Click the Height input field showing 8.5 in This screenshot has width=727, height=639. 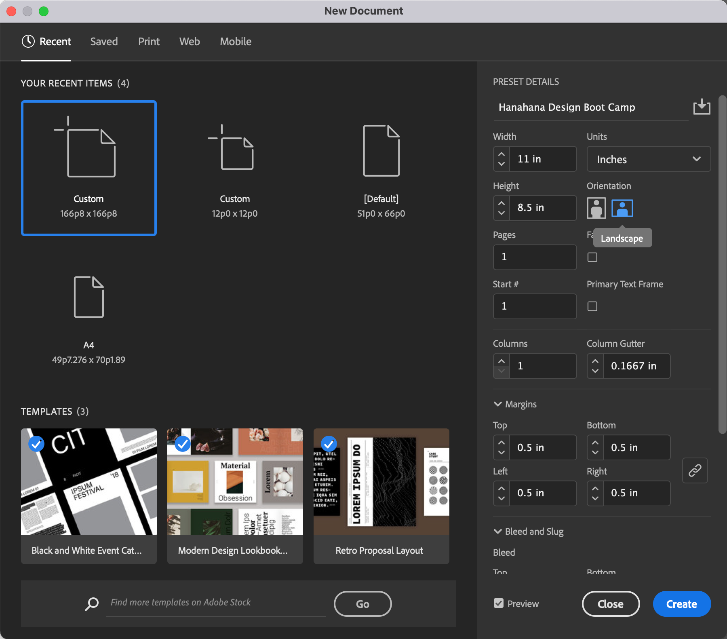[x=543, y=208]
